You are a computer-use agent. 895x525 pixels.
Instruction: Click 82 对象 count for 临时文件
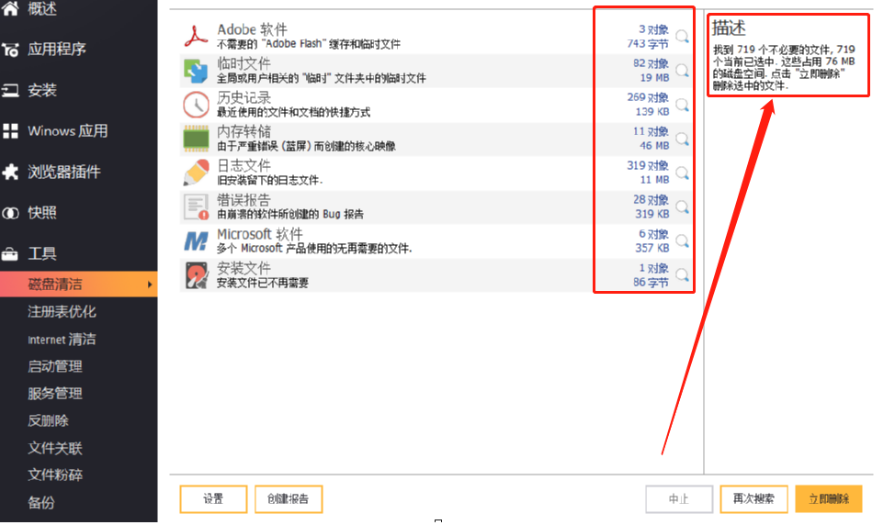(x=651, y=64)
